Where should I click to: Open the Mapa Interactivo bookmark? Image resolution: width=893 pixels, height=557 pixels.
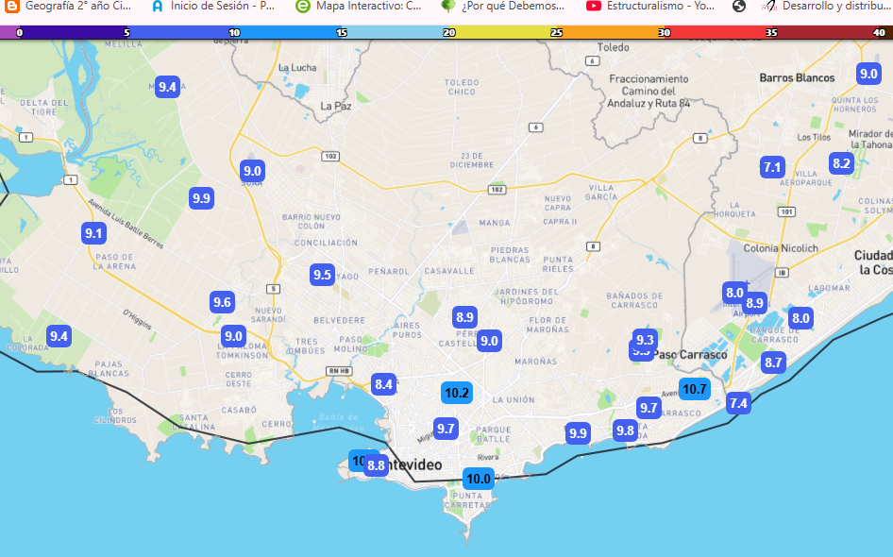click(360, 7)
